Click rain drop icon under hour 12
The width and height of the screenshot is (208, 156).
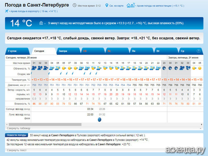pos(96,73)
